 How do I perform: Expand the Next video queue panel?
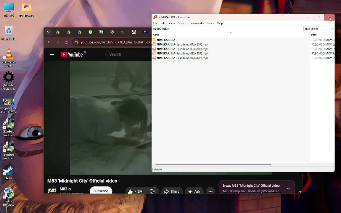[288, 188]
